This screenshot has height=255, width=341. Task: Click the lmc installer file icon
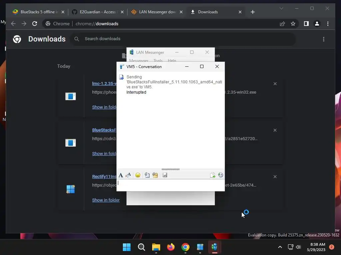71,96
